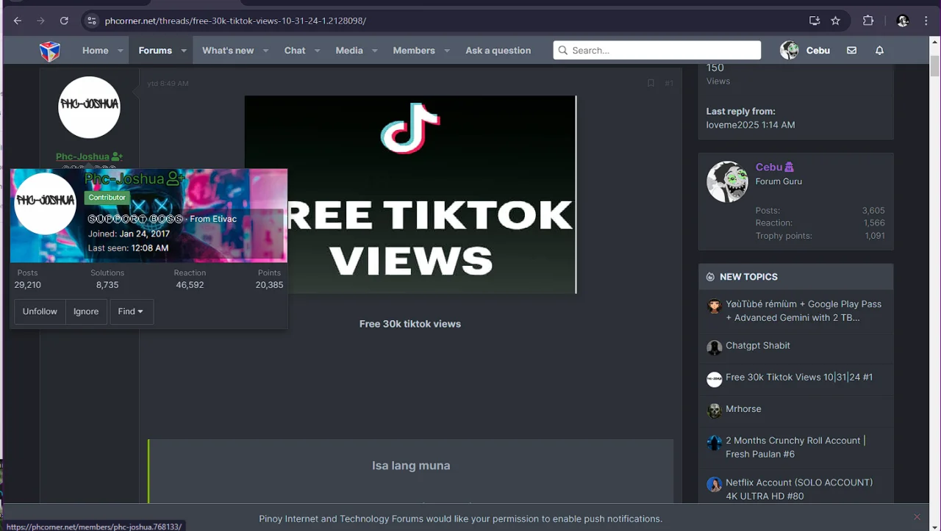Open the Home nav item
This screenshot has height=531, width=941.
(x=96, y=51)
